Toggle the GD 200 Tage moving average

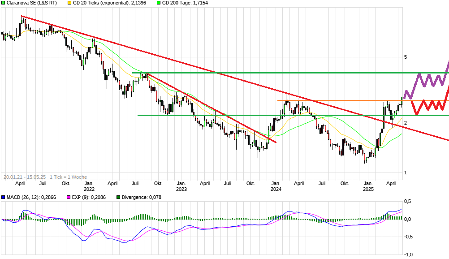[x=158, y=3]
